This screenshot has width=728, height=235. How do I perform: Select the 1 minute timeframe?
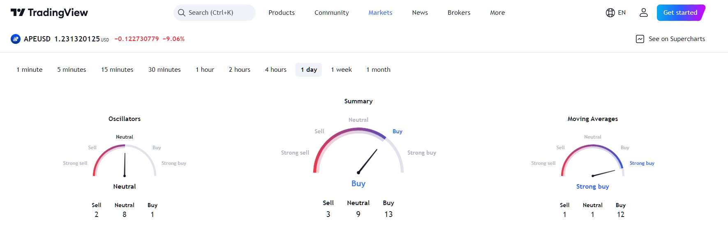click(x=30, y=70)
